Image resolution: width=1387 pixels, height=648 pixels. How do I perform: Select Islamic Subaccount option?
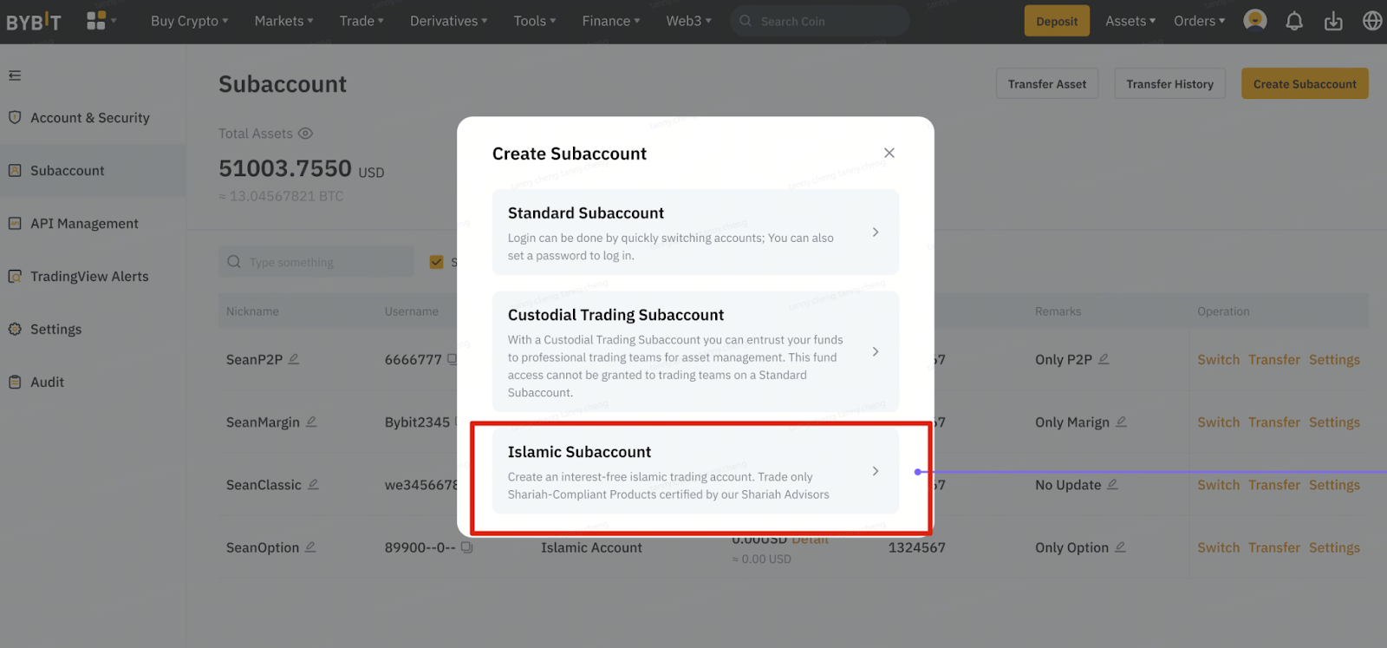coord(694,471)
